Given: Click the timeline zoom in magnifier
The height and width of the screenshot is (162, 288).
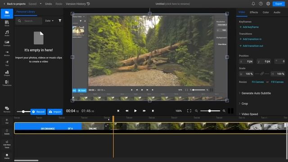Looking at the screenshot, I should (224, 111).
